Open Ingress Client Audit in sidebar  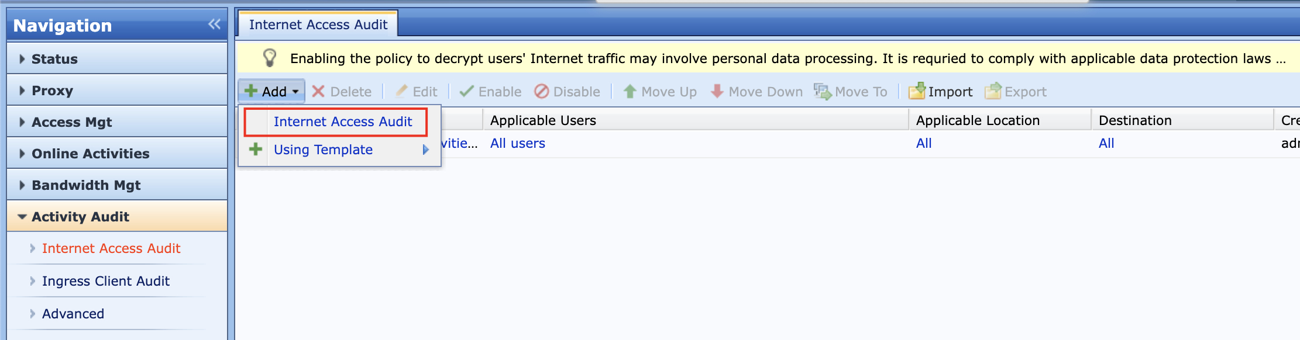106,281
